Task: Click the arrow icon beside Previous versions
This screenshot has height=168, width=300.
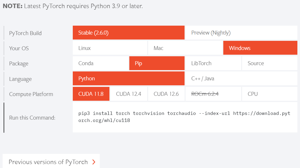Action: pyautogui.click(x=94, y=162)
